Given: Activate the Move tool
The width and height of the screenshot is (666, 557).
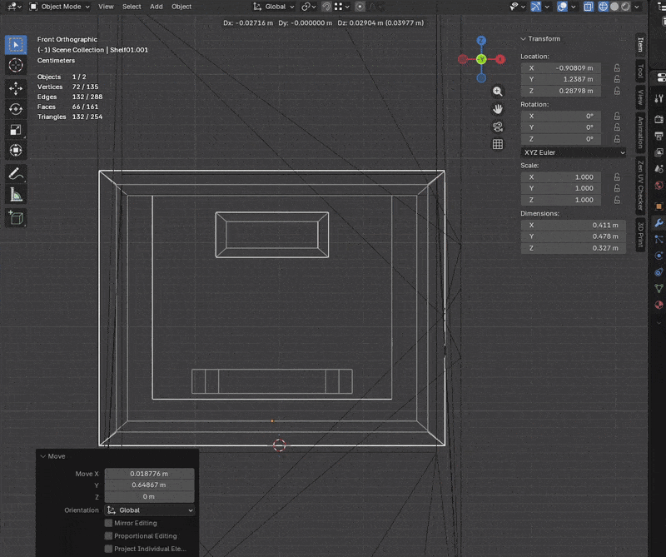Looking at the screenshot, I should tap(16, 87).
